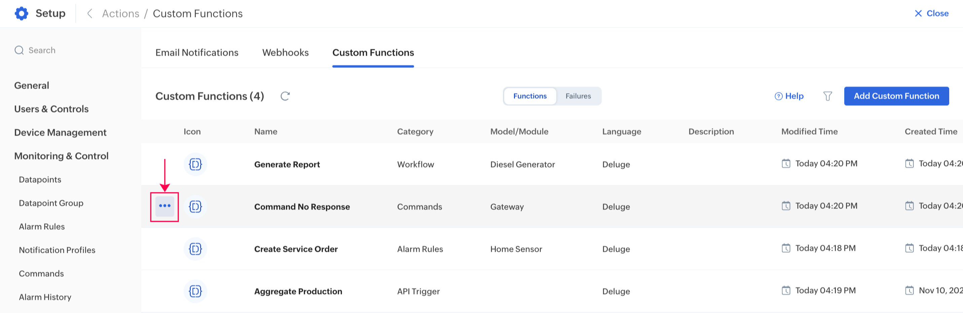This screenshot has width=963, height=313.
Task: Open the filter funnel icon
Action: [x=827, y=96]
